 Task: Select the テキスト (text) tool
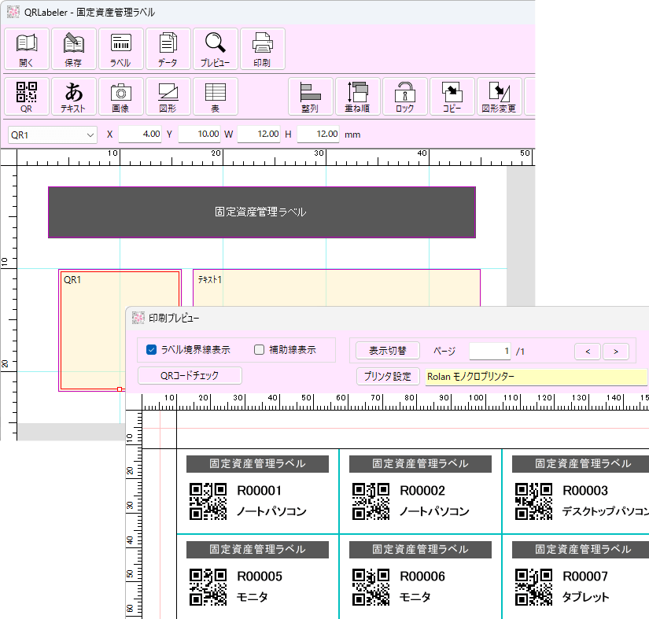73,96
